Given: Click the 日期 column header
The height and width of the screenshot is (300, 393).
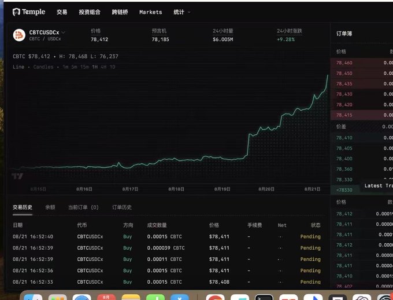Looking at the screenshot, I should pyautogui.click(x=17, y=225).
